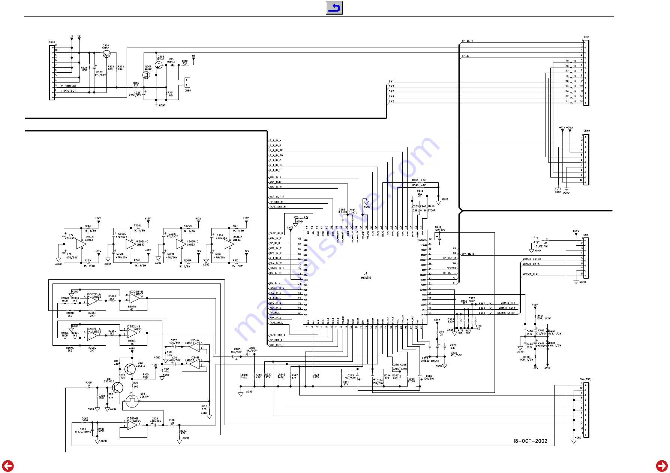Screen dimensions: 670x473
Task: Click the CN60 connector label
Action: coord(187,91)
